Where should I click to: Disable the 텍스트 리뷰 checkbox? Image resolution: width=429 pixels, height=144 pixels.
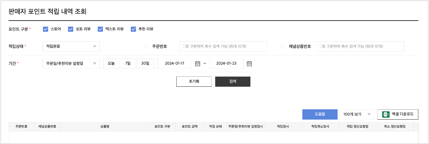(100, 29)
